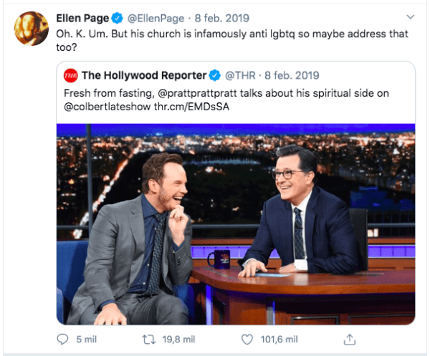Screen dimensions: 430x356
Task: Open the Ellen Page display name
Action: coord(82,19)
